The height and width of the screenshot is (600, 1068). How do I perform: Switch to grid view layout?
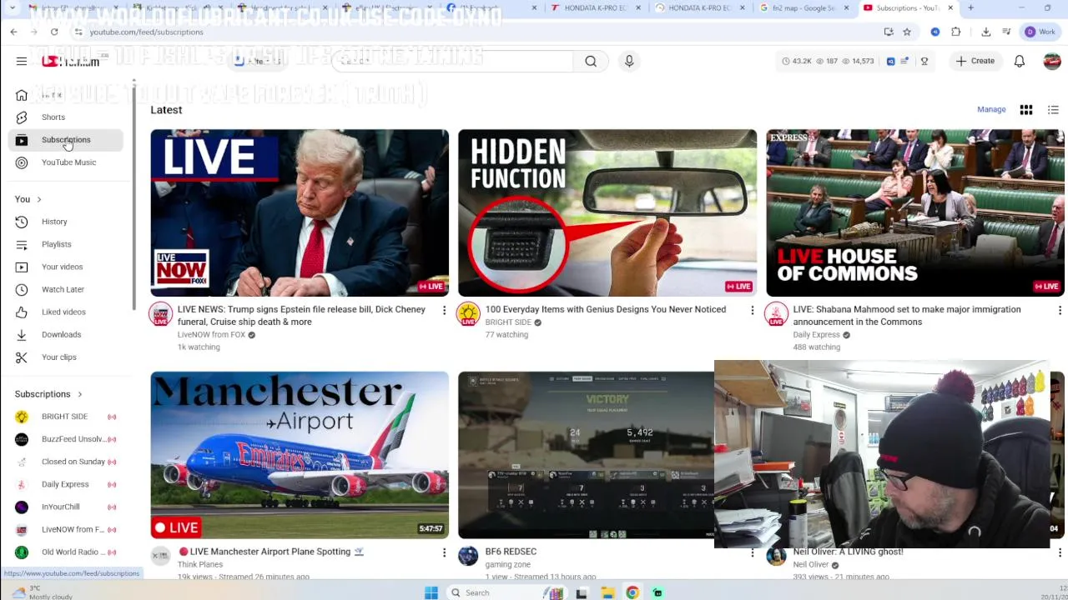click(1026, 109)
